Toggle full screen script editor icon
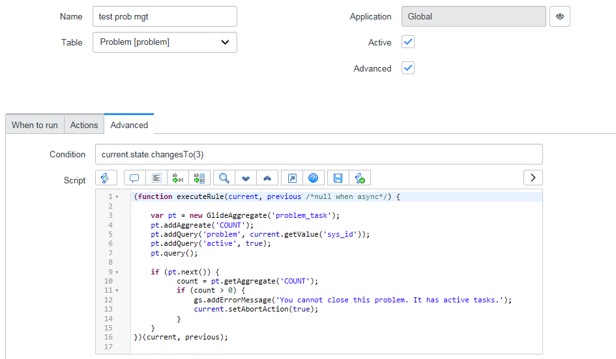The width and height of the screenshot is (616, 359). click(x=292, y=178)
